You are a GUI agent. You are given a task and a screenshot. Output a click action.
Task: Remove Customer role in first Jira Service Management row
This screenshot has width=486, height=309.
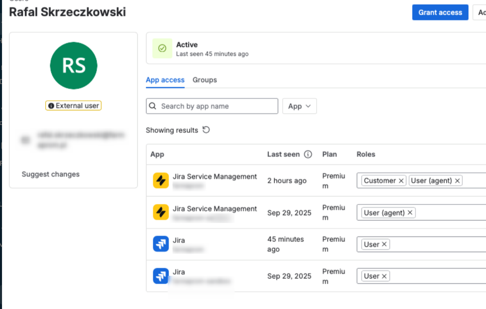point(401,181)
